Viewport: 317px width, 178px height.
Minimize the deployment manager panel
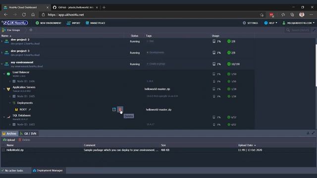tap(308, 133)
